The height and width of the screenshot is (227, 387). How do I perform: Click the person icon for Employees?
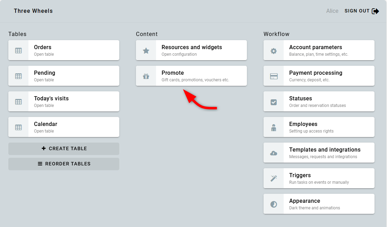click(x=274, y=127)
